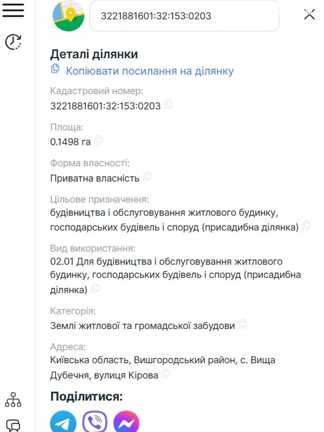
Task: Click the cadastral number search field
Action: coord(184,16)
